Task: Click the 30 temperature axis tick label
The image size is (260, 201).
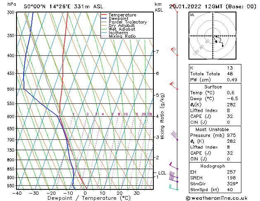Action: [x=137, y=193]
